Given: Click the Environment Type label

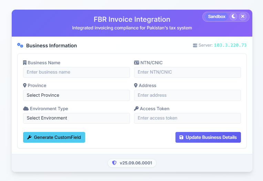Looking at the screenshot, I should [49, 109].
